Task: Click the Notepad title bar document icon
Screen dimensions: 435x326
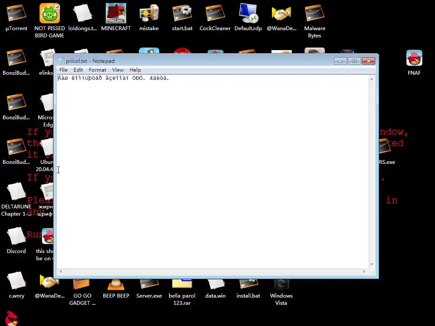Action: [x=61, y=61]
